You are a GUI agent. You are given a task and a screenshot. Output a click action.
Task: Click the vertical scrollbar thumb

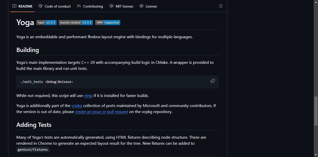click(x=316, y=111)
